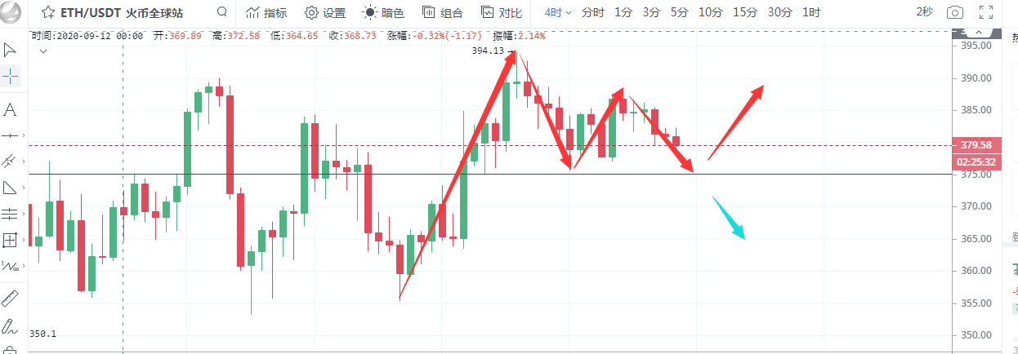
Task: Open the 指标 indicators panel
Action: pyautogui.click(x=266, y=13)
